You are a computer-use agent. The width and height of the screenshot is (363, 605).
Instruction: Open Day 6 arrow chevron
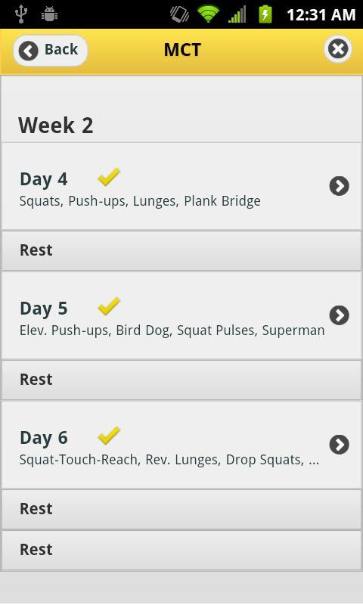[339, 445]
